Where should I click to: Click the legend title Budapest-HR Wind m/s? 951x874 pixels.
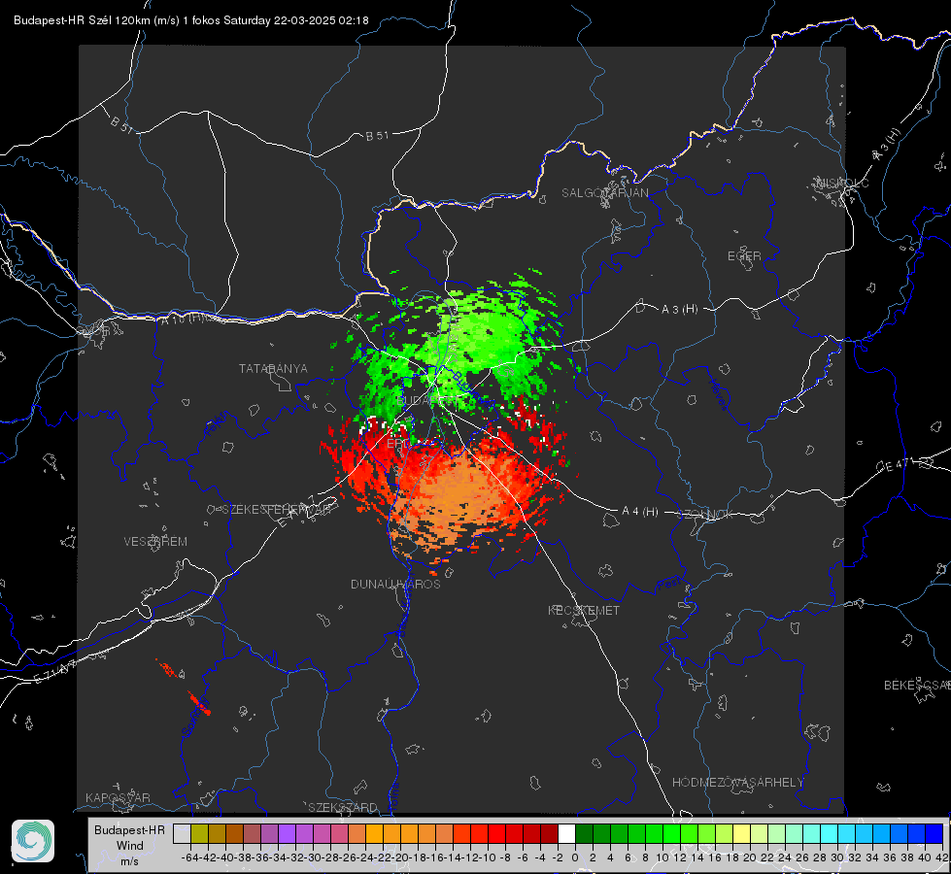(130, 845)
